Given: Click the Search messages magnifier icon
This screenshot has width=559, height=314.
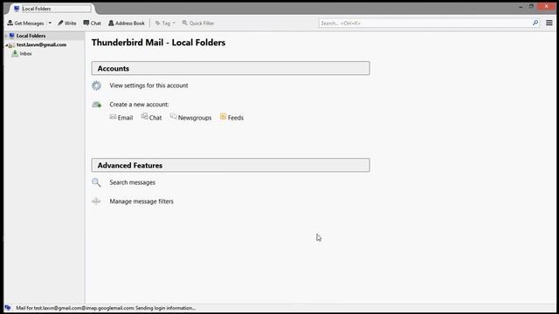Looking at the screenshot, I should click(x=96, y=182).
